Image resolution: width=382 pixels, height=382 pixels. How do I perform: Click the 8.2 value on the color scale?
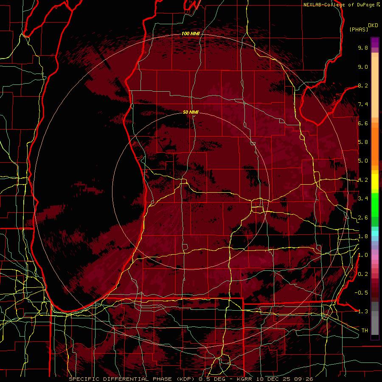click(363, 85)
